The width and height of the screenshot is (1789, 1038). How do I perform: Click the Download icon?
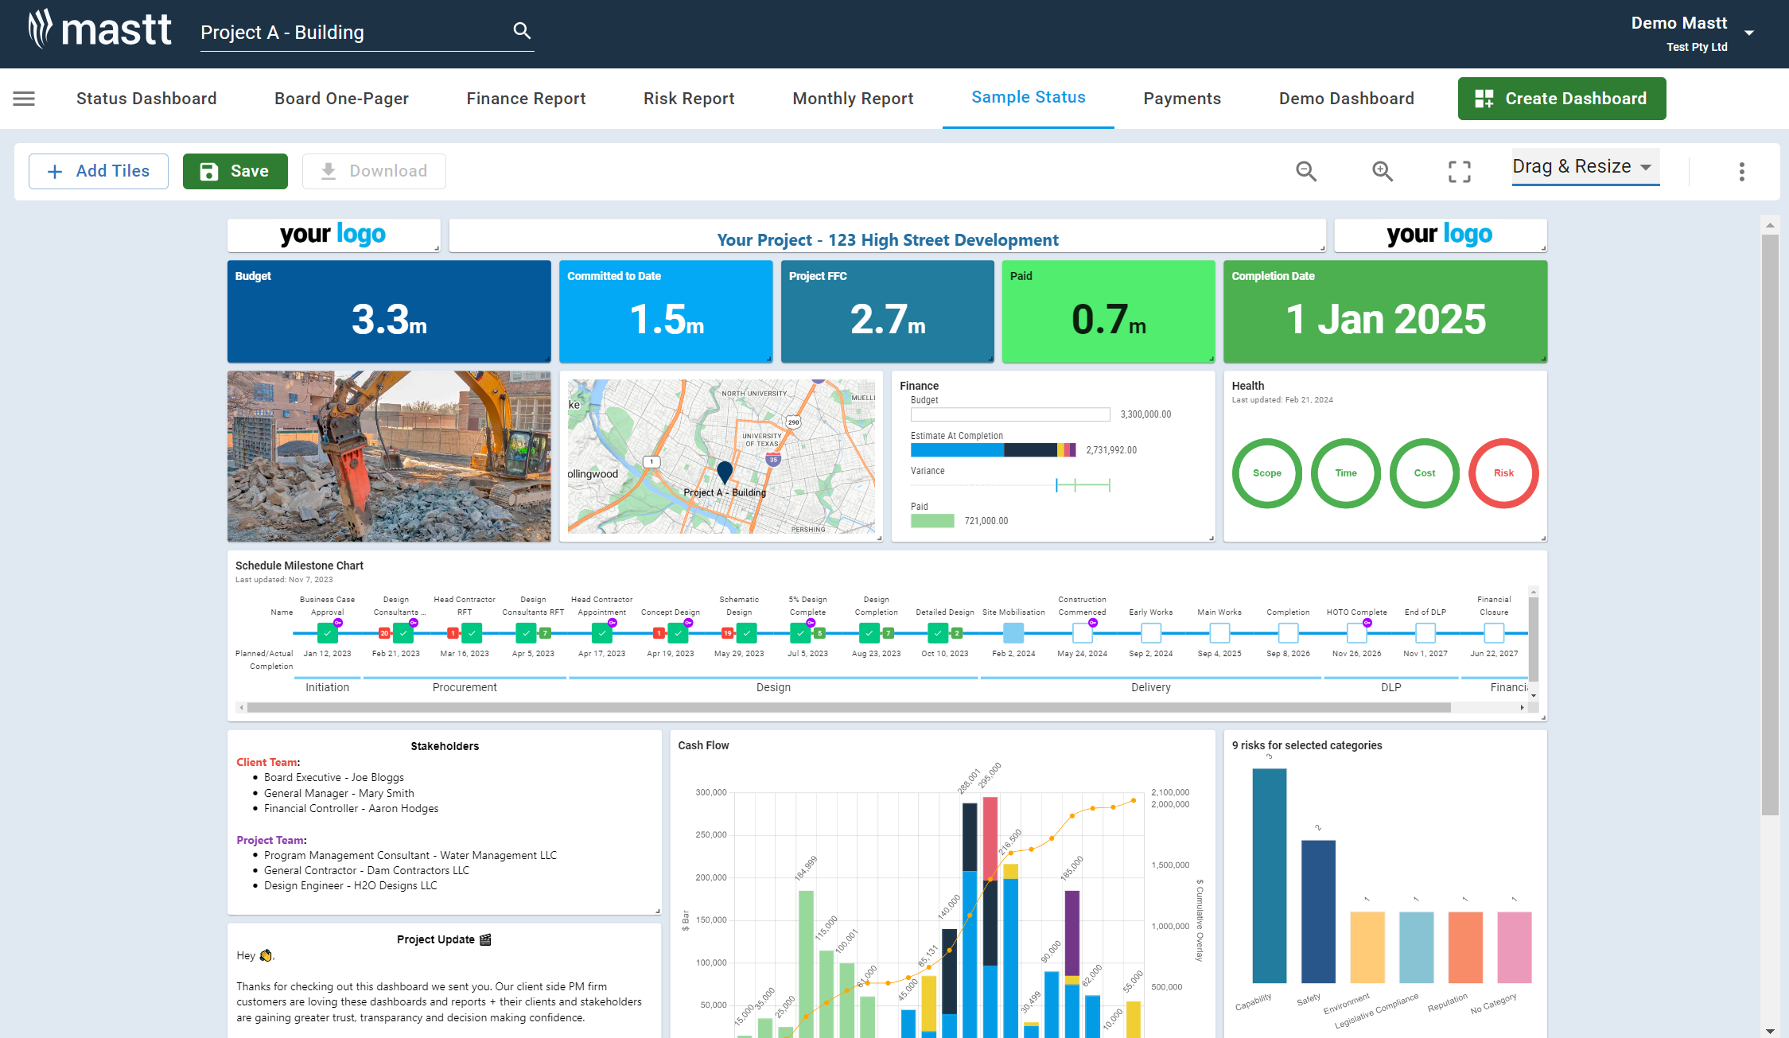coord(328,170)
